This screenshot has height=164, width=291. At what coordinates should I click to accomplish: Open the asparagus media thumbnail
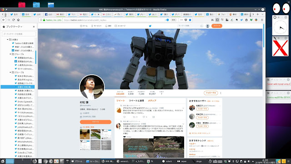[95, 134]
